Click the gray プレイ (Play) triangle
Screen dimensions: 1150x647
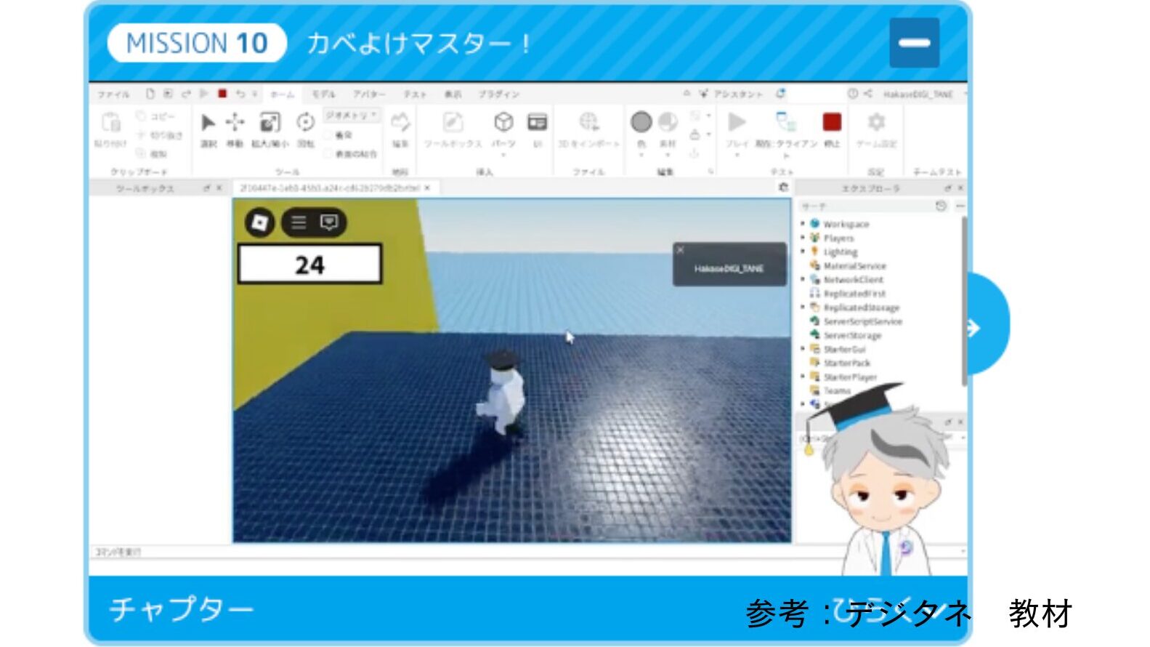(x=737, y=122)
